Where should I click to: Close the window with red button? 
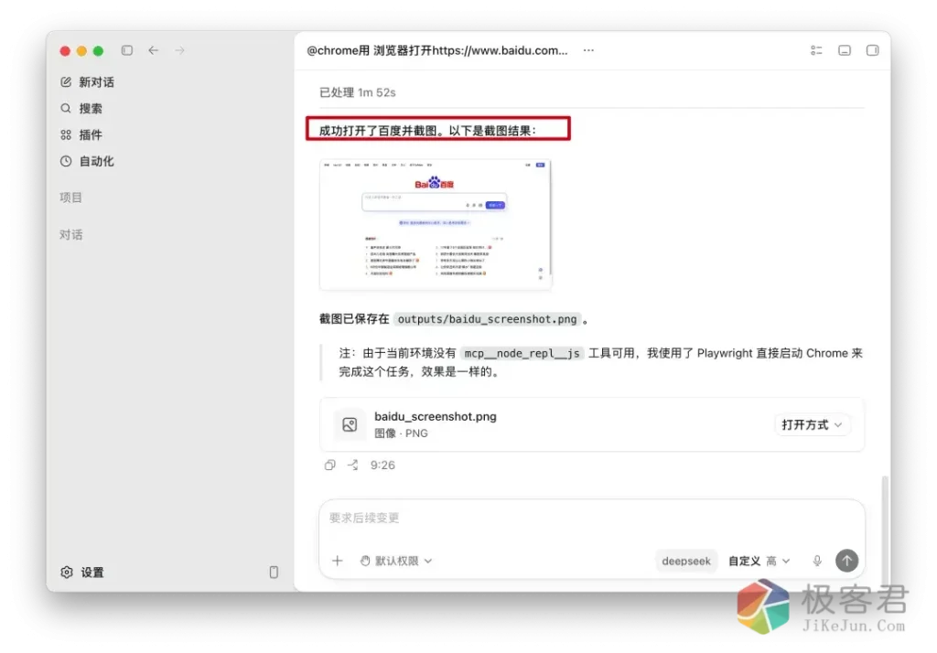click(65, 51)
